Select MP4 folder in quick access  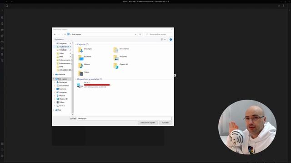tap(61, 67)
